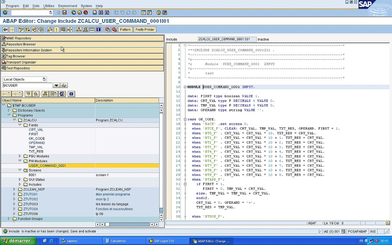Activate the include with matchstick icon

pyautogui.click(x=56, y=30)
